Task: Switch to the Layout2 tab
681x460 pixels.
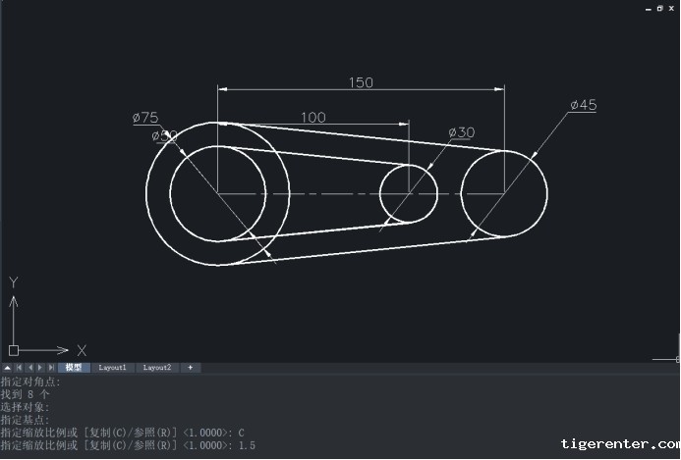Action: pyautogui.click(x=157, y=368)
